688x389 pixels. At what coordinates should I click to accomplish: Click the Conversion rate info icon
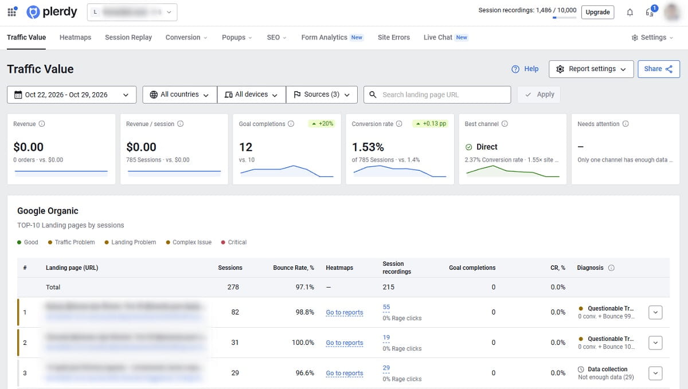pos(399,124)
